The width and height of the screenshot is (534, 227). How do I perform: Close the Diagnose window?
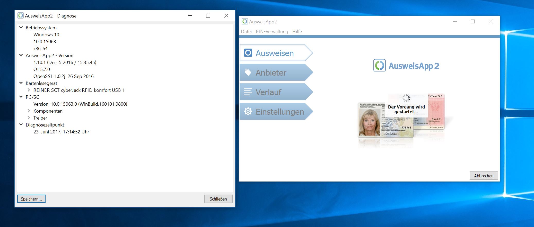(226, 16)
